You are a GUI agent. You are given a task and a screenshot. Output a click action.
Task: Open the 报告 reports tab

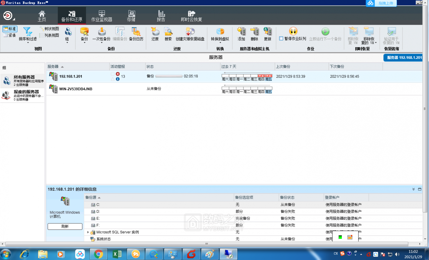161,16
